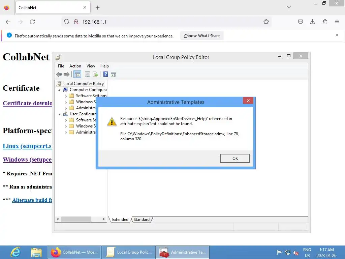This screenshot has height=259, width=345.
Task: Click Back arrow in Policy Editor toolbar
Action: 59,75
